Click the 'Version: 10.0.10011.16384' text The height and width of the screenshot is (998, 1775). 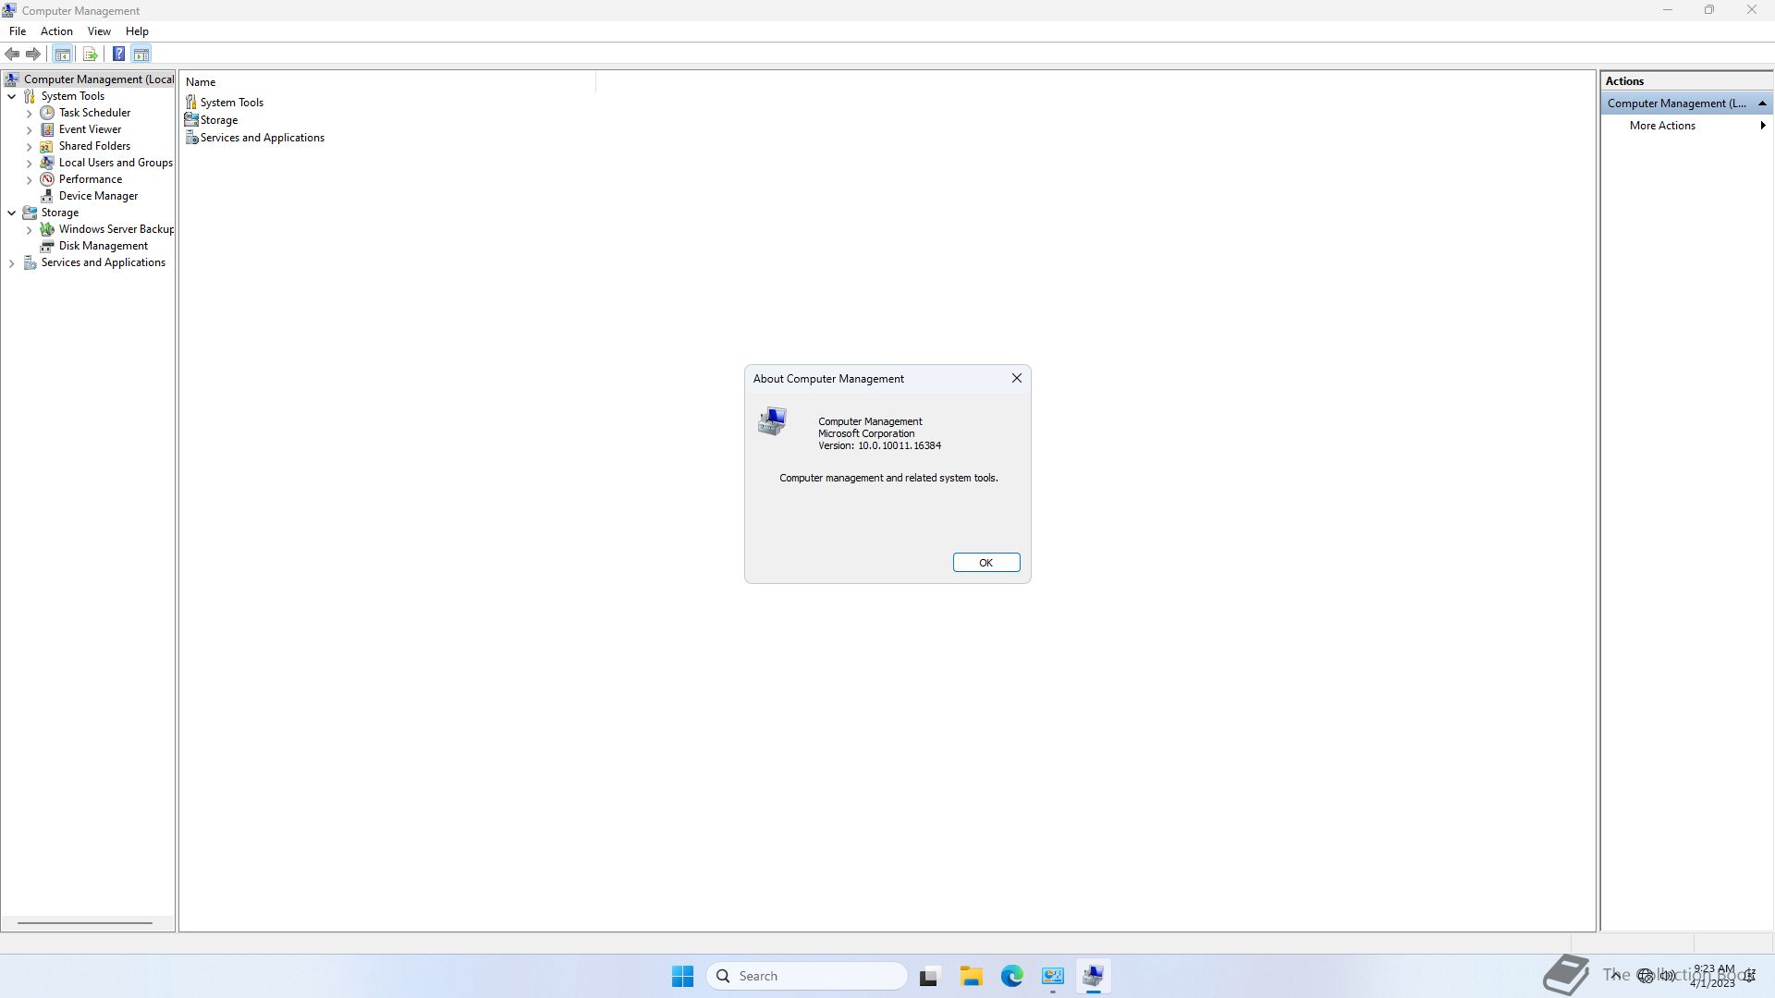[x=879, y=445]
